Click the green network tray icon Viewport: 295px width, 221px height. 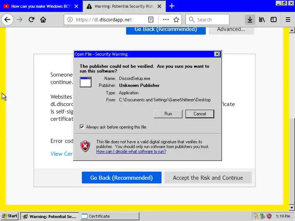pos(263,216)
